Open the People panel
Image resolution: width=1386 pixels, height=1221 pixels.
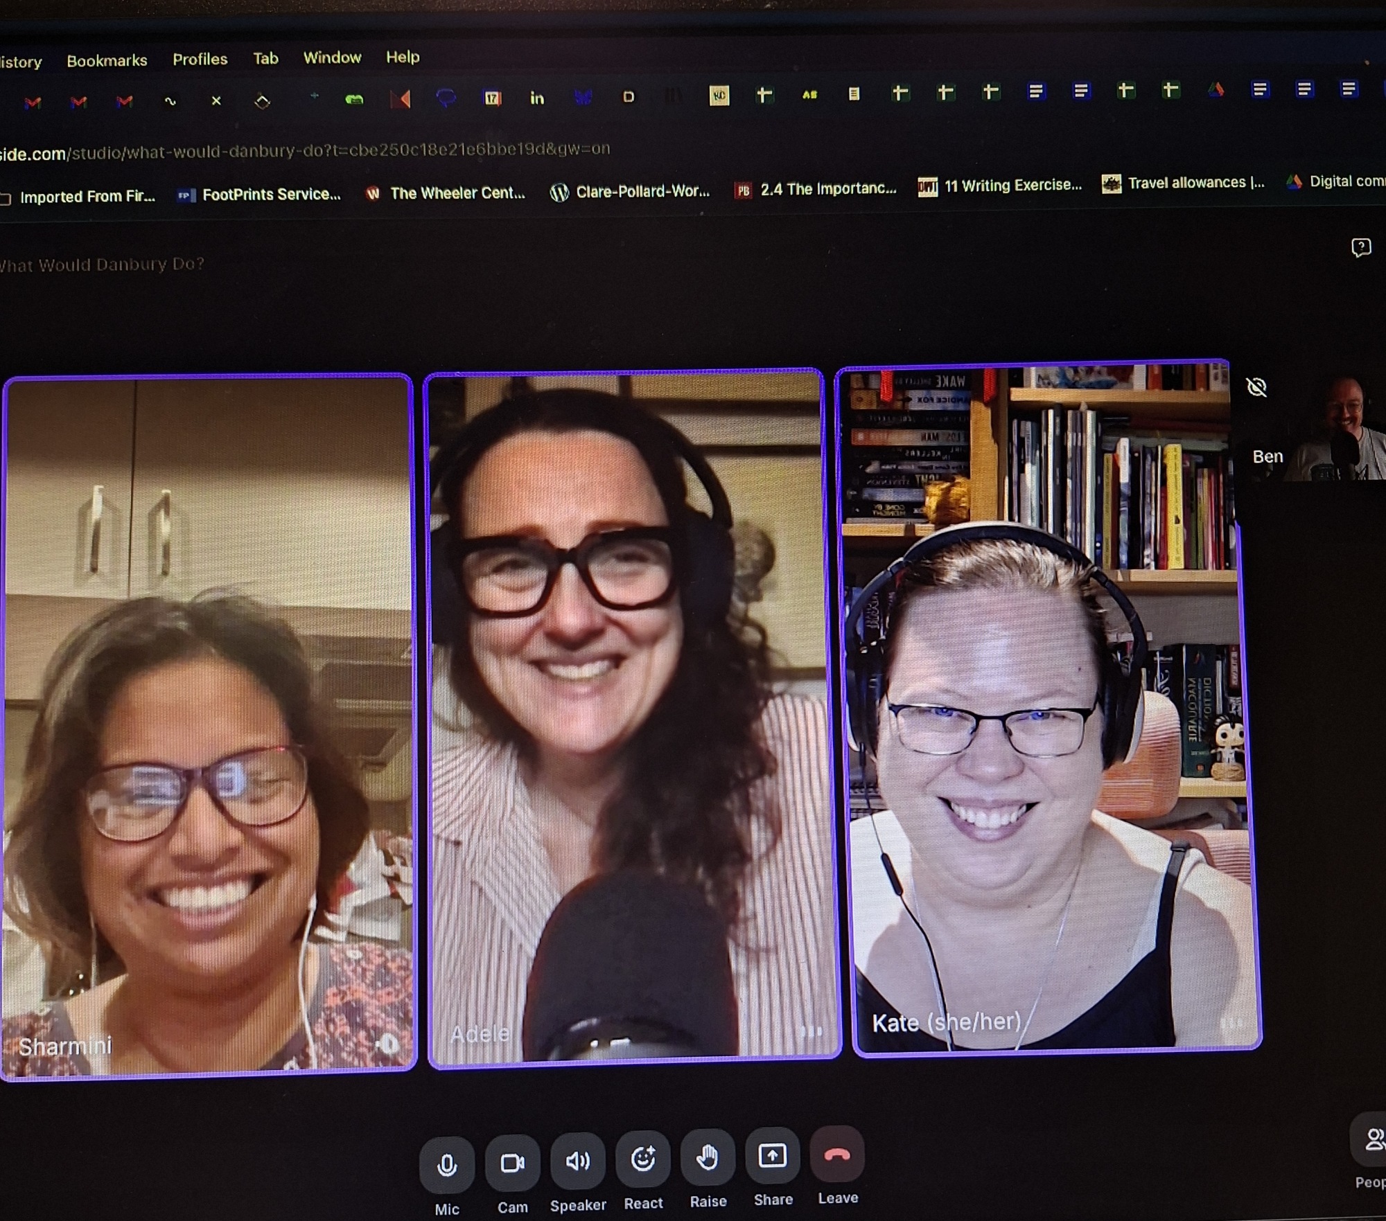[1374, 1140]
